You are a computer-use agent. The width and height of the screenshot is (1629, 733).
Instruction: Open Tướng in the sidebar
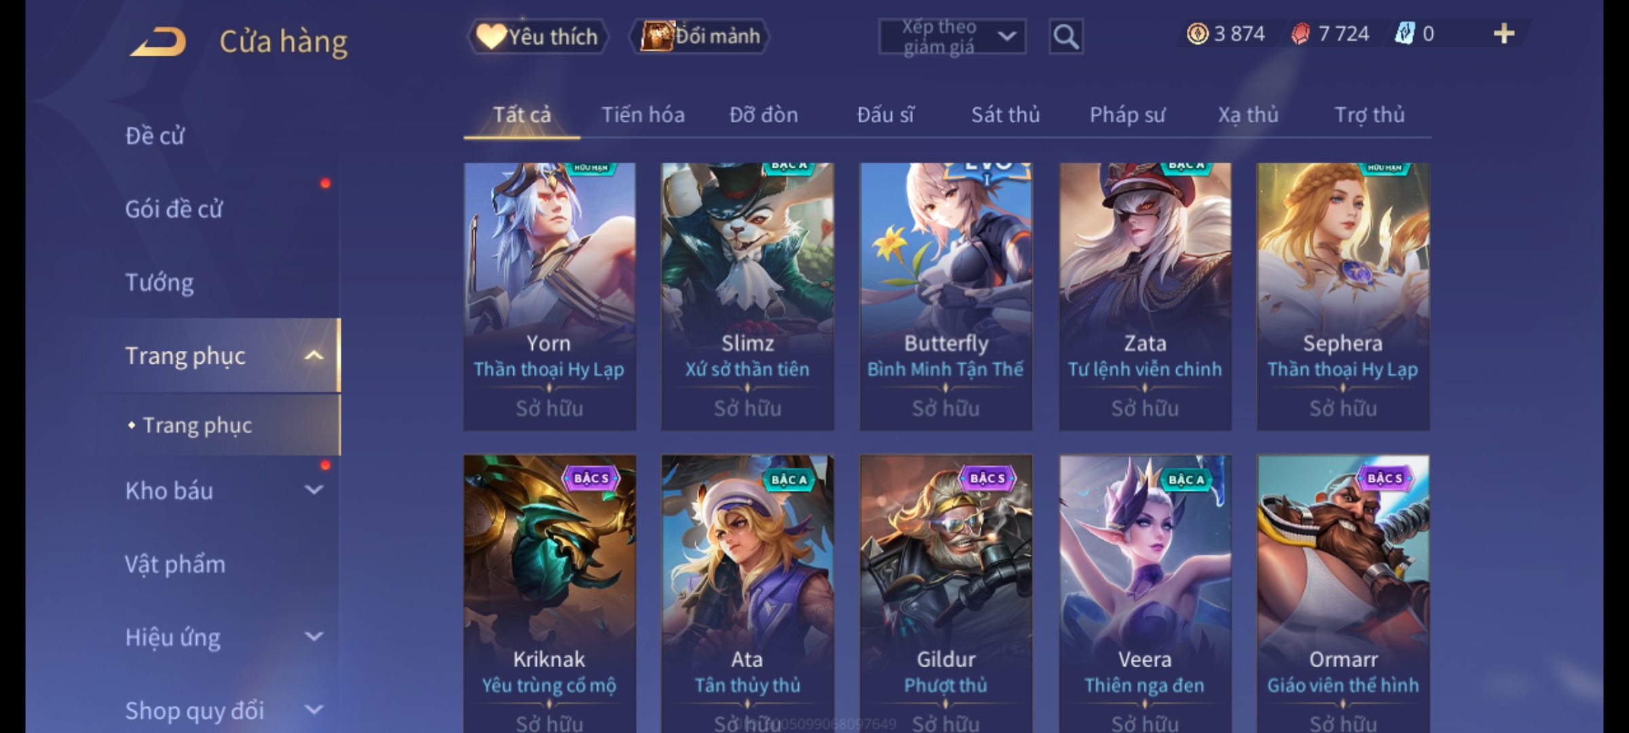coord(160,282)
